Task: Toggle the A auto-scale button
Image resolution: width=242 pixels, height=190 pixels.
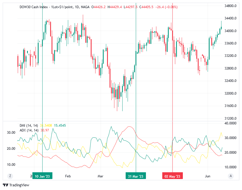Action: [231, 176]
